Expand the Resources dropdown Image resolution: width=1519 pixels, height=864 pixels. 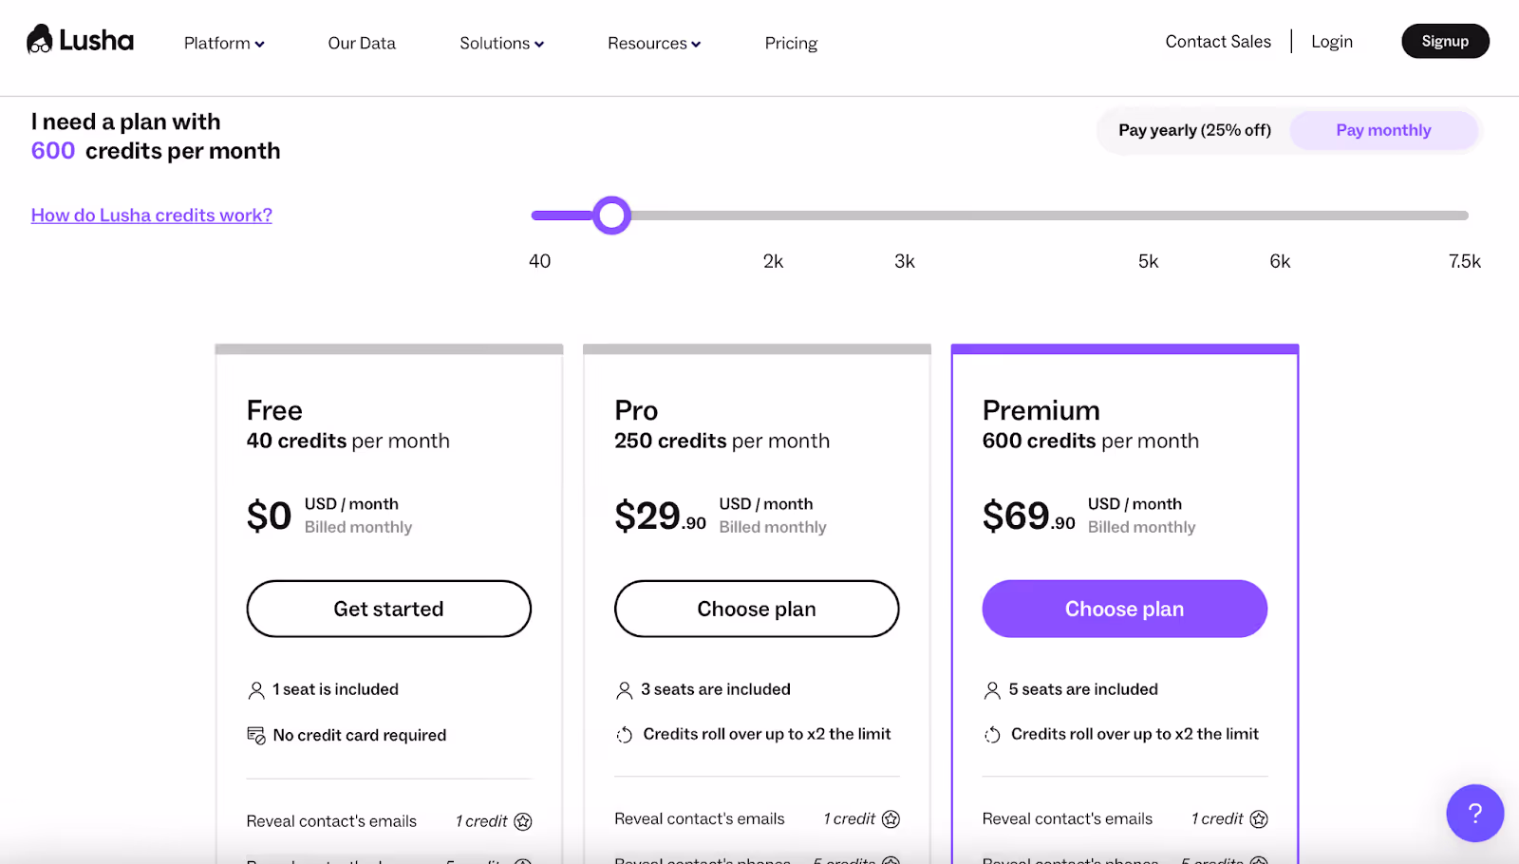(652, 43)
